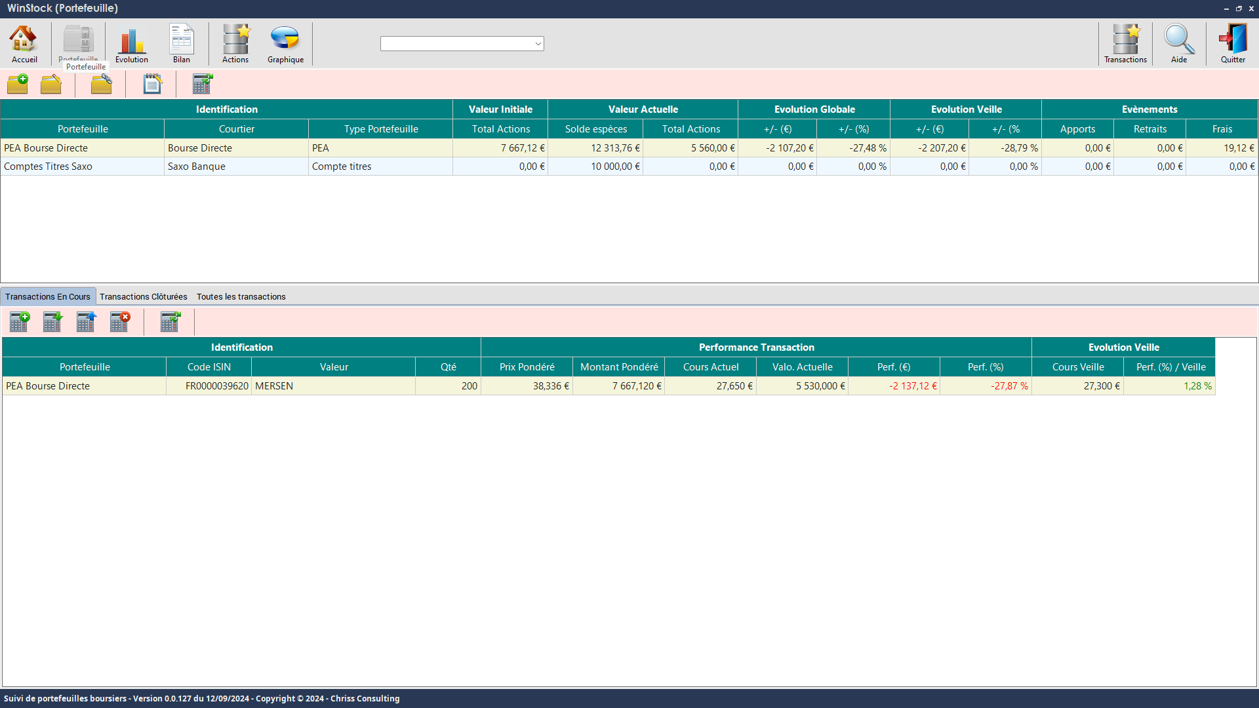
Task: Switch to Toutes les transactions tab
Action: [241, 297]
